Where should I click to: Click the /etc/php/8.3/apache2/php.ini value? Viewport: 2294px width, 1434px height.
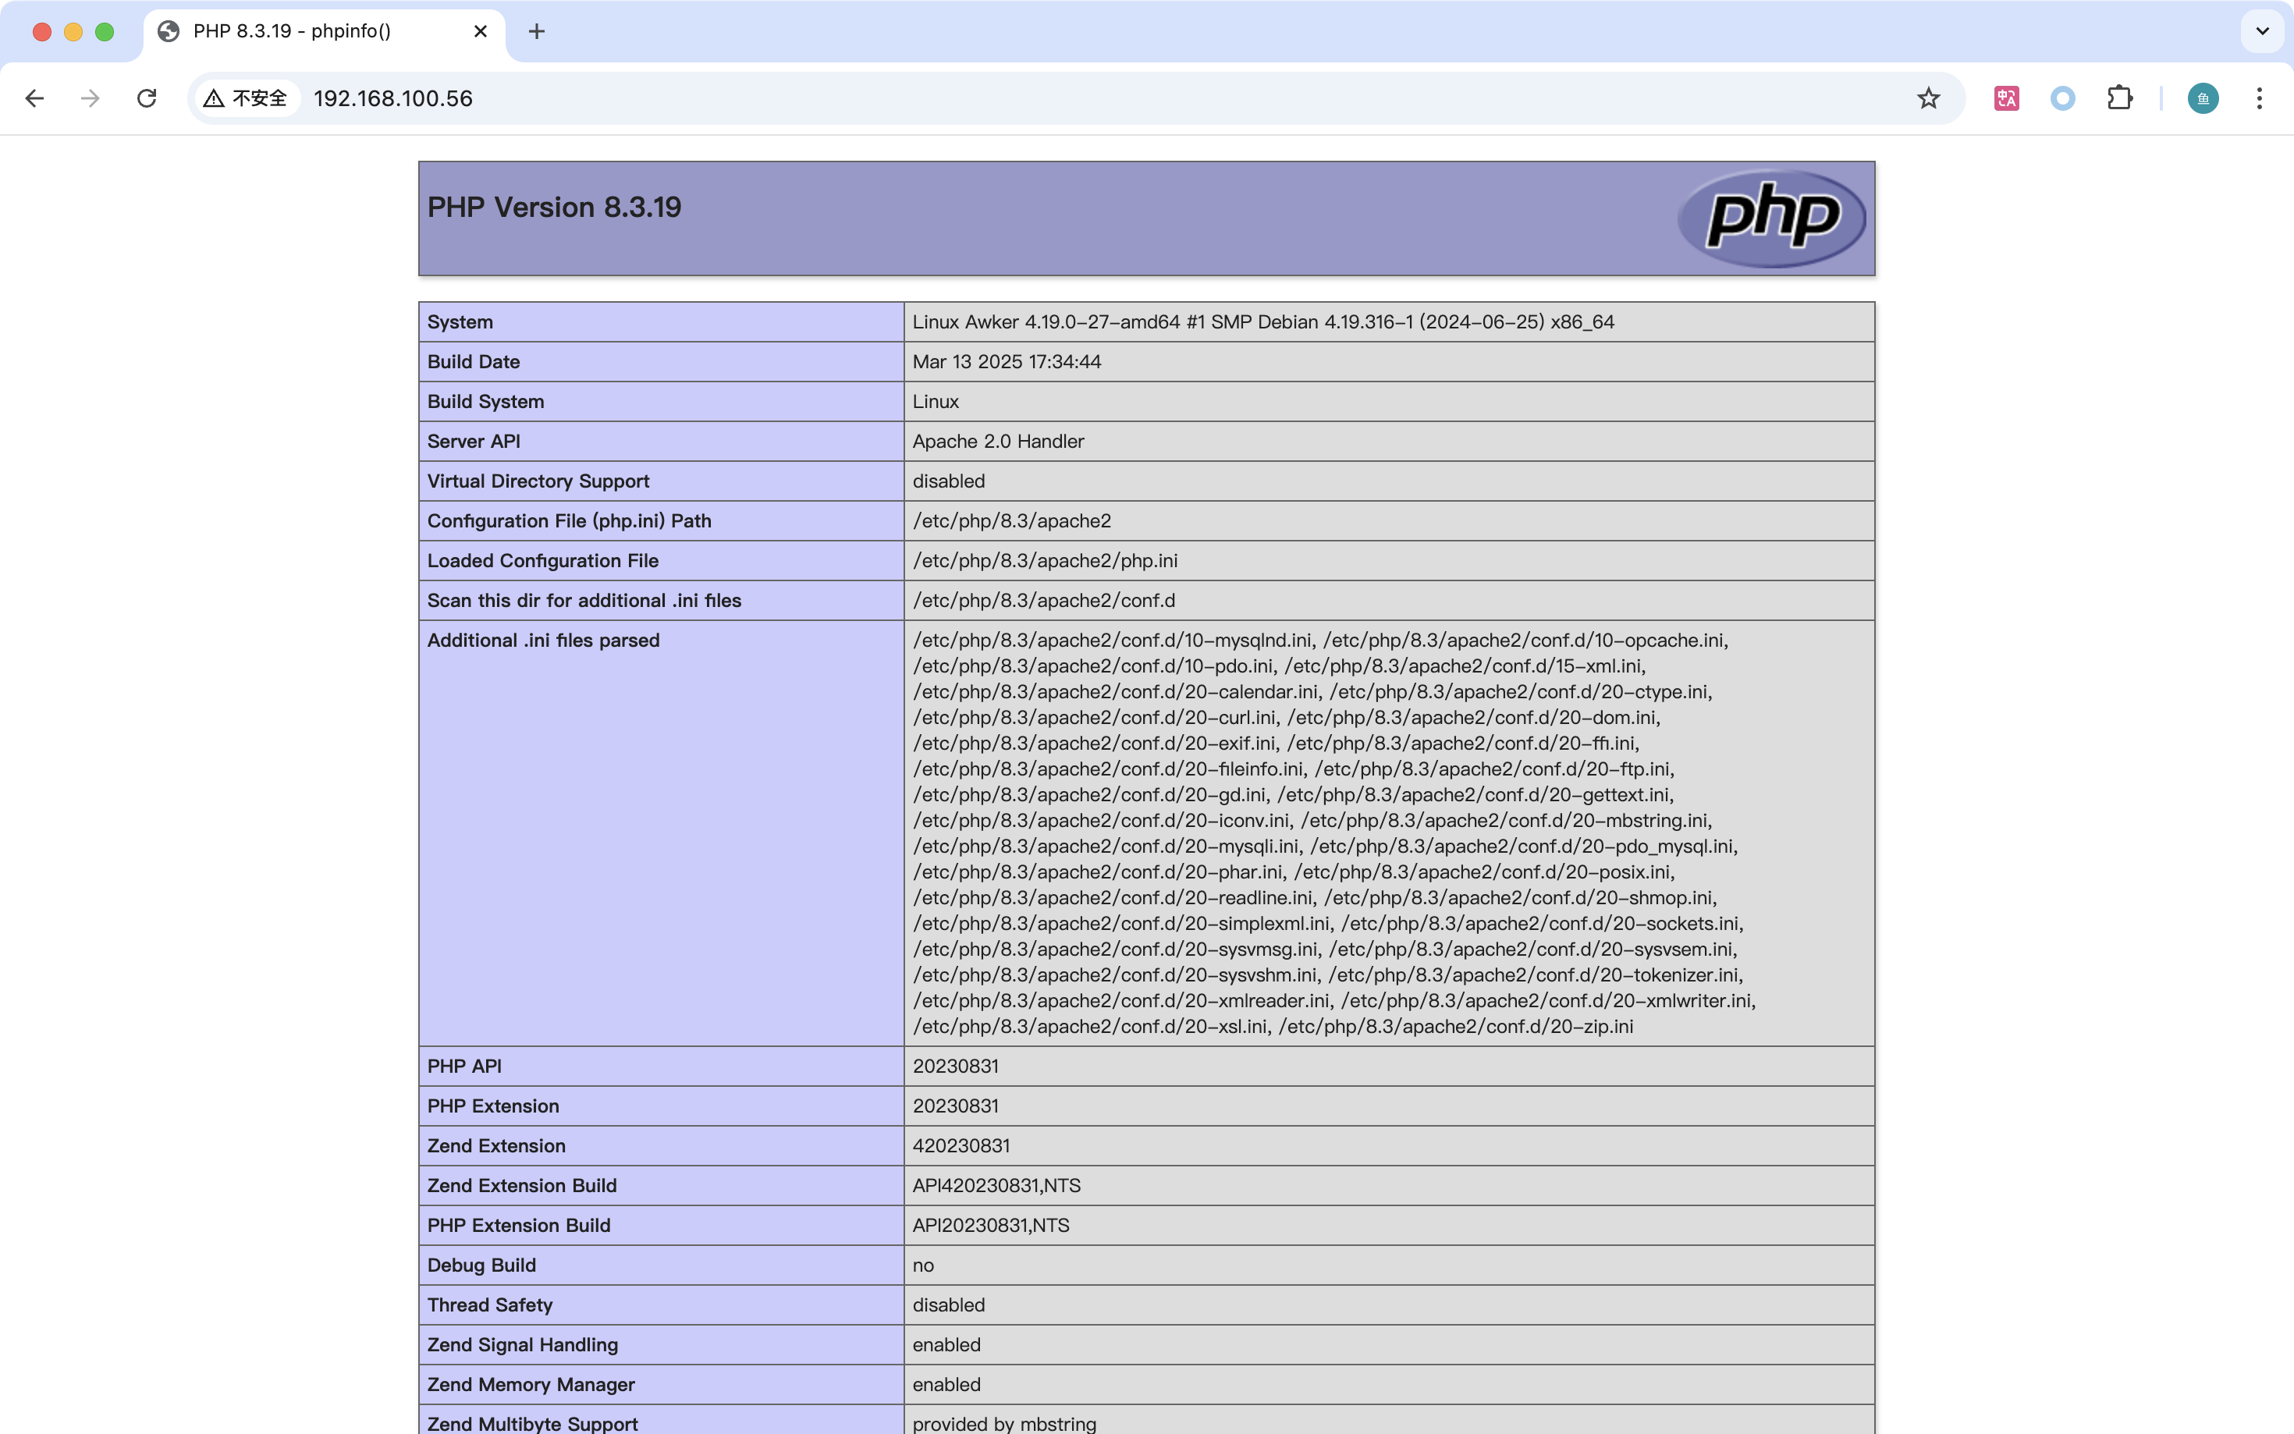[1045, 562]
